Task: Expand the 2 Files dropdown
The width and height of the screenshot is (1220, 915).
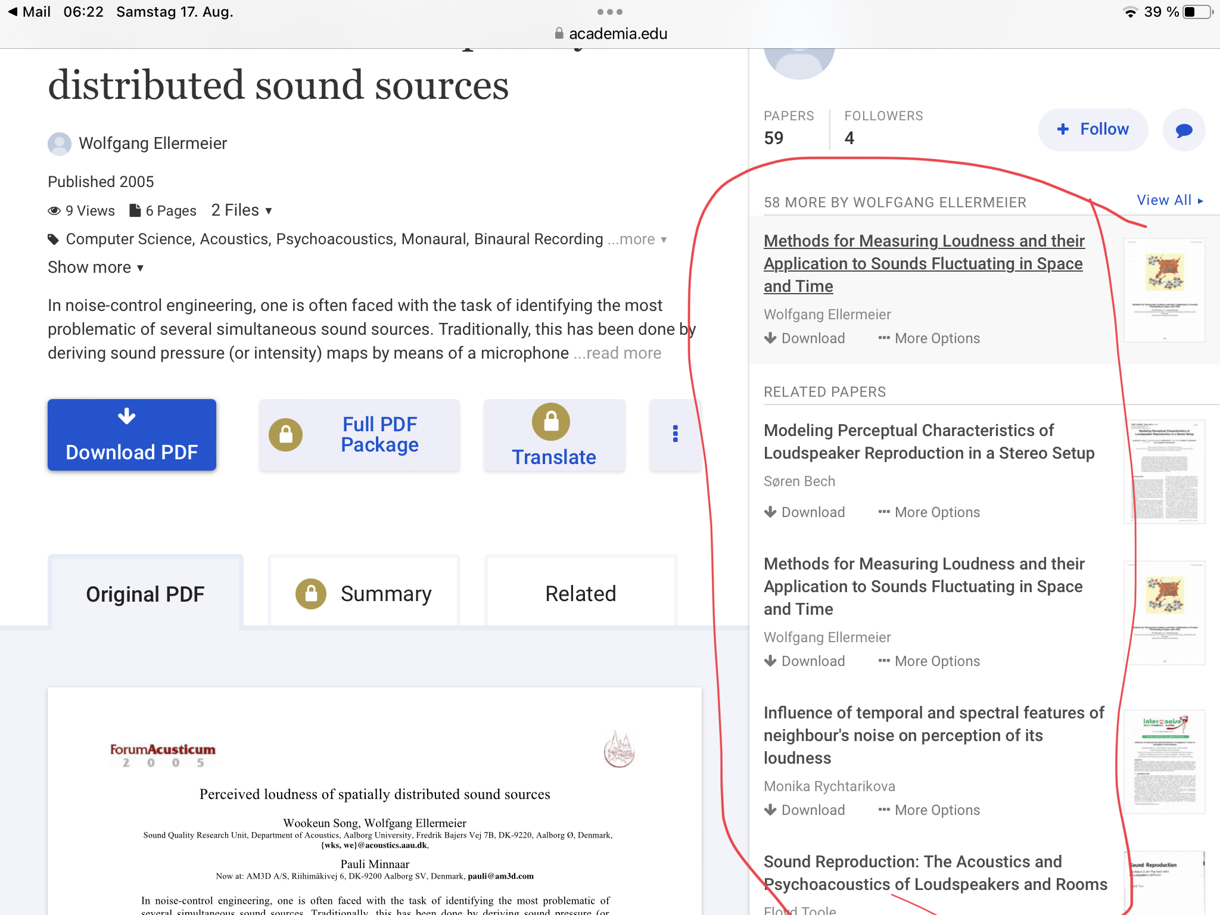Action: tap(242, 210)
